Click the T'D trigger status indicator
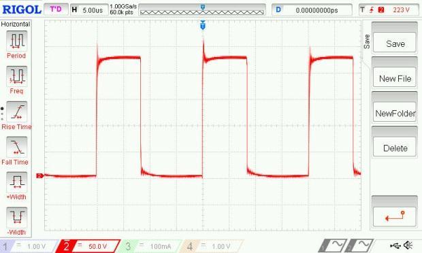The width and height of the screenshot is (422, 253). click(56, 10)
